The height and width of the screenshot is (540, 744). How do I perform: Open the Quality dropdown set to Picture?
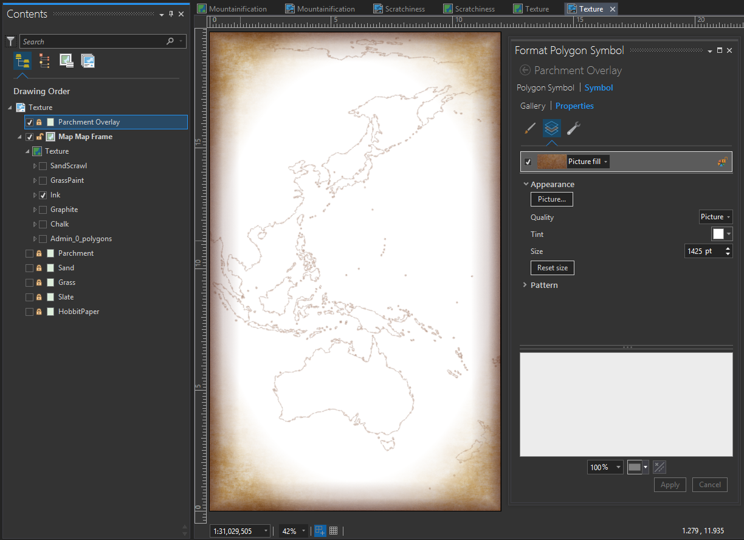pyautogui.click(x=715, y=217)
